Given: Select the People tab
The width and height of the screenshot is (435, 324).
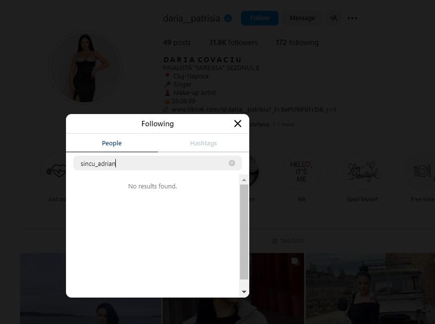Looking at the screenshot, I should 111,143.
